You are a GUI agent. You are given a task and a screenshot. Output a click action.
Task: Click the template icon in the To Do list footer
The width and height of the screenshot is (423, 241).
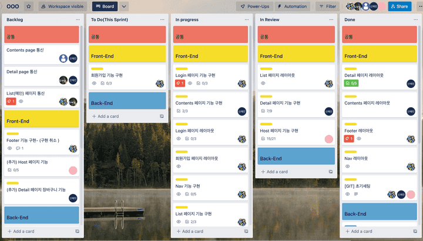(162, 116)
